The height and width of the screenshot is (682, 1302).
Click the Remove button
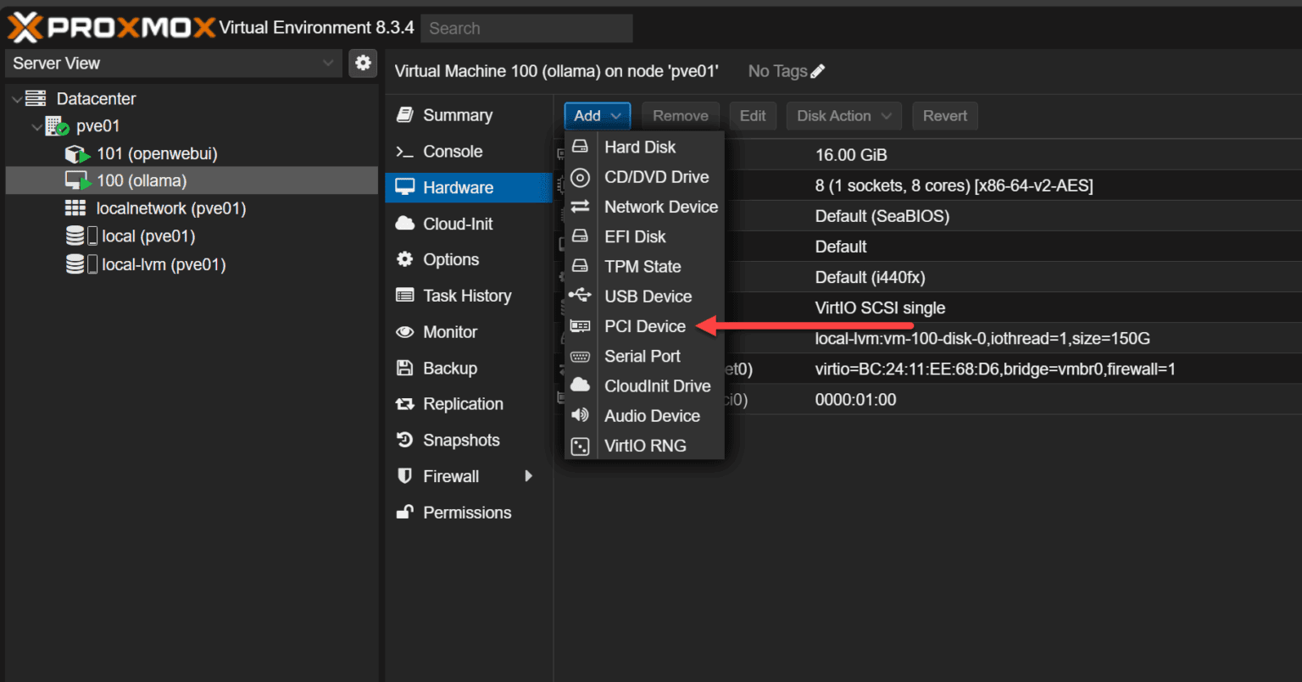680,115
